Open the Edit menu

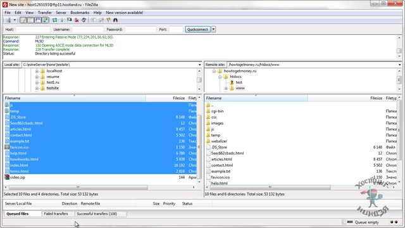[18, 13]
